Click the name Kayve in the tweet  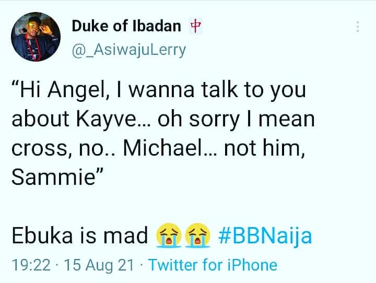107,119
